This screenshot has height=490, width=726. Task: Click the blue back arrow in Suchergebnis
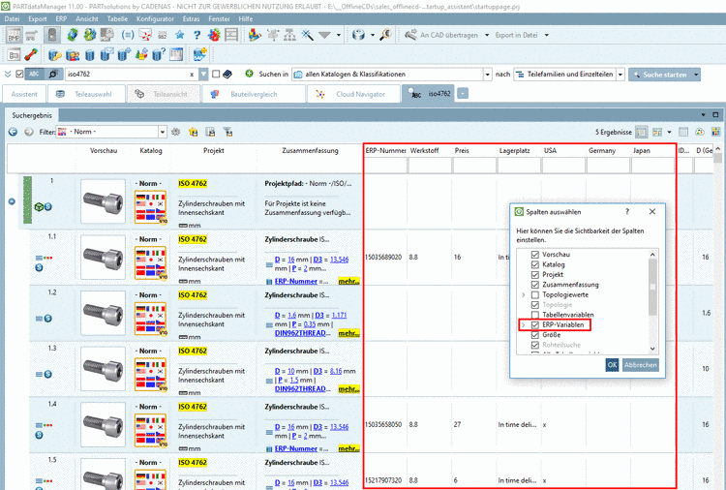point(13,132)
